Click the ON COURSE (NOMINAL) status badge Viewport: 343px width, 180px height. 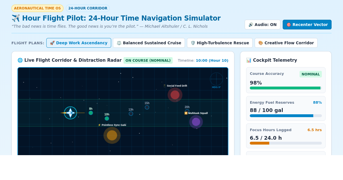coord(148,60)
